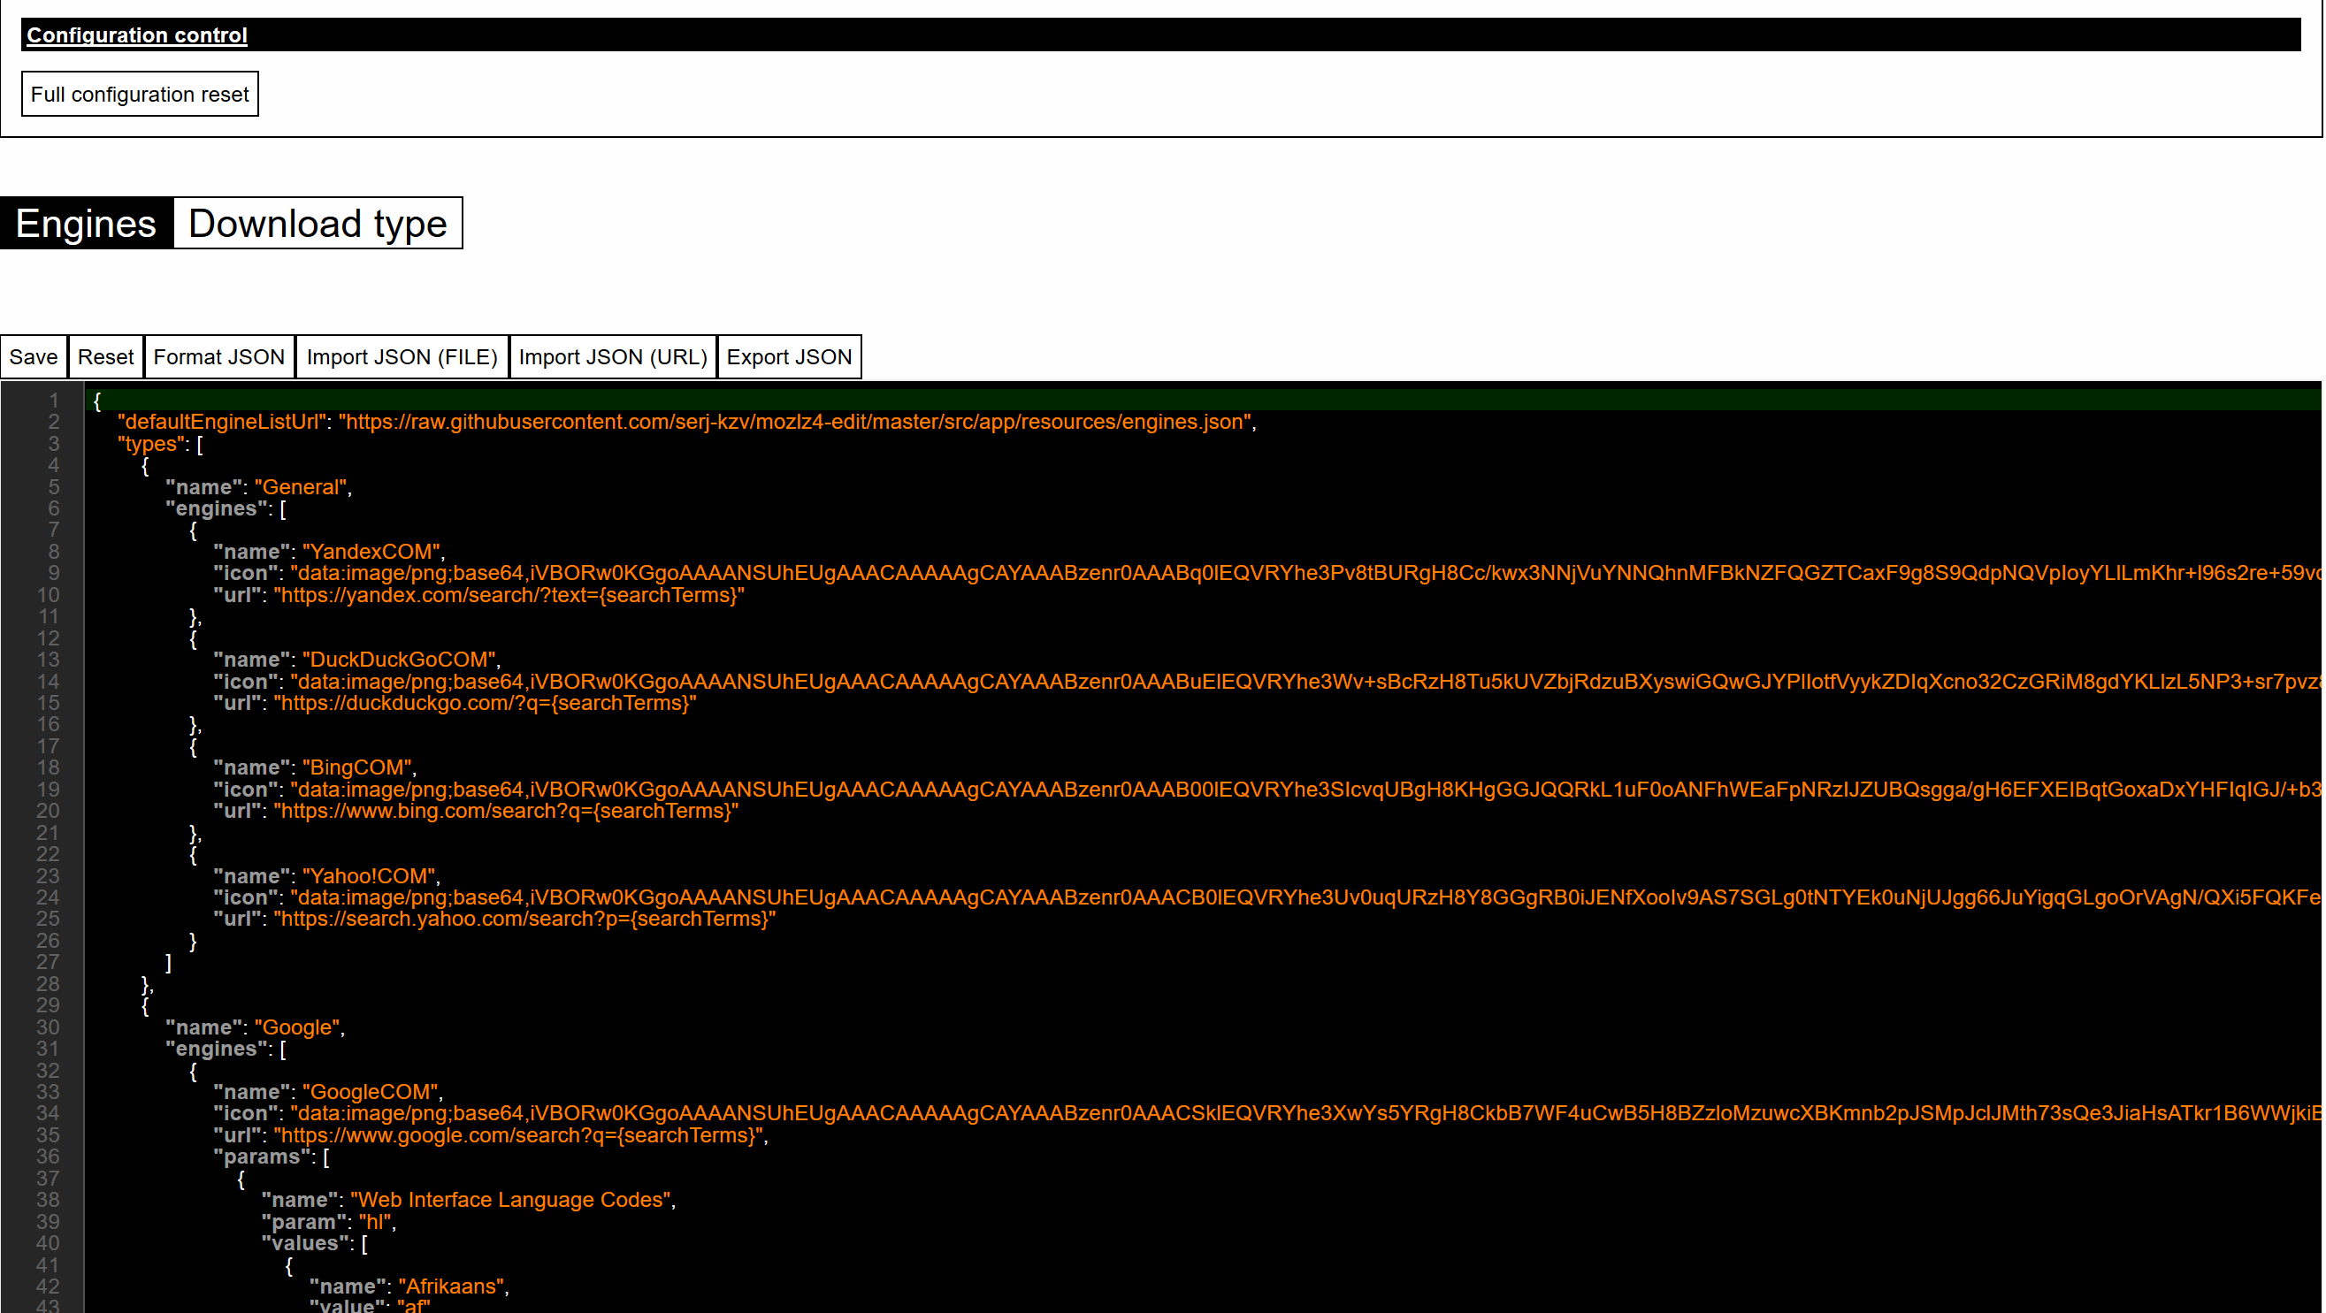Place cursor on the "types": [ line
The width and height of the screenshot is (2326, 1313).
pyautogui.click(x=160, y=444)
